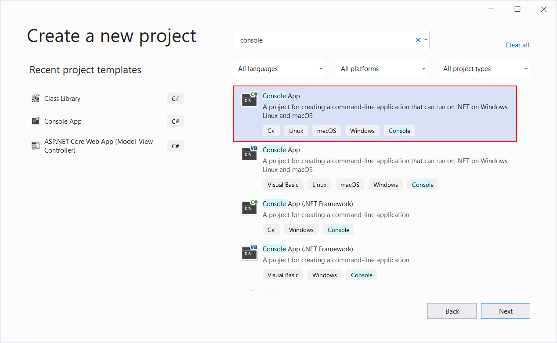Click the Linux tag on the selected template
Image resolution: width=557 pixels, height=343 pixels.
tap(296, 130)
